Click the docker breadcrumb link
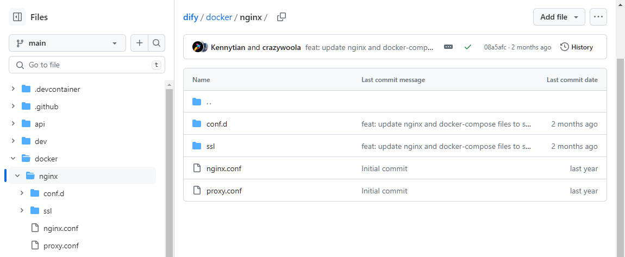The width and height of the screenshot is (625, 257). [x=219, y=17]
